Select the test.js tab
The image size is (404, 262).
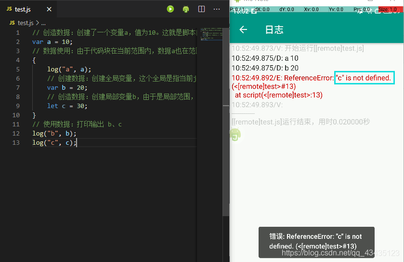tap(29, 9)
